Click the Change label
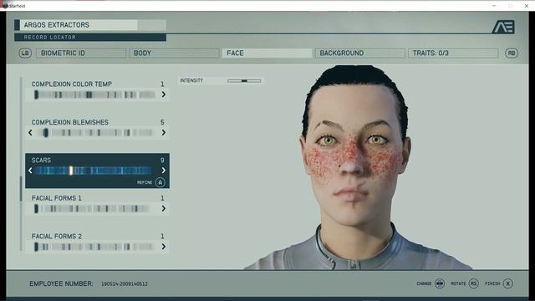Viewport: 535px width, 301px height. click(x=424, y=283)
